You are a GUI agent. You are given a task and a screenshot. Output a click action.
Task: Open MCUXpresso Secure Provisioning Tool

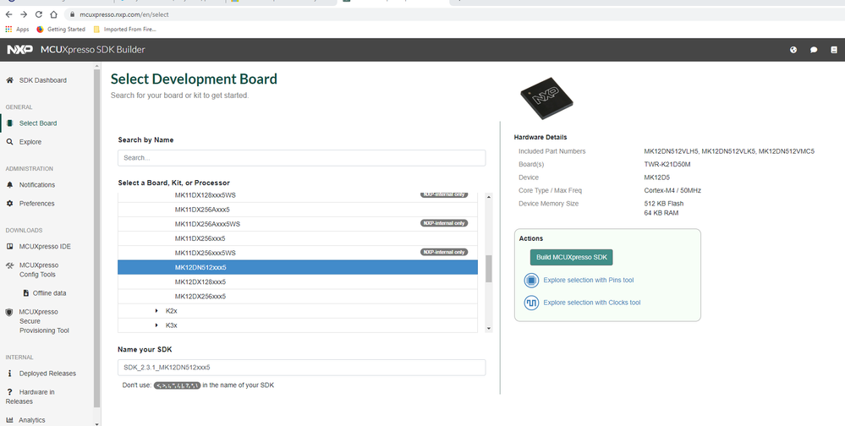click(44, 321)
